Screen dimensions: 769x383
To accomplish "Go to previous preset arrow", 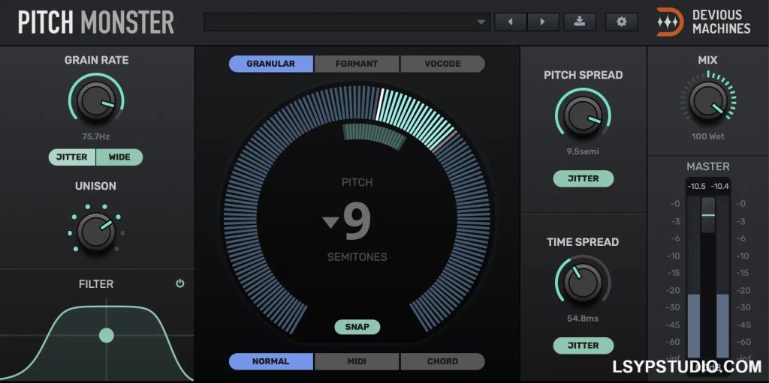I will (510, 22).
